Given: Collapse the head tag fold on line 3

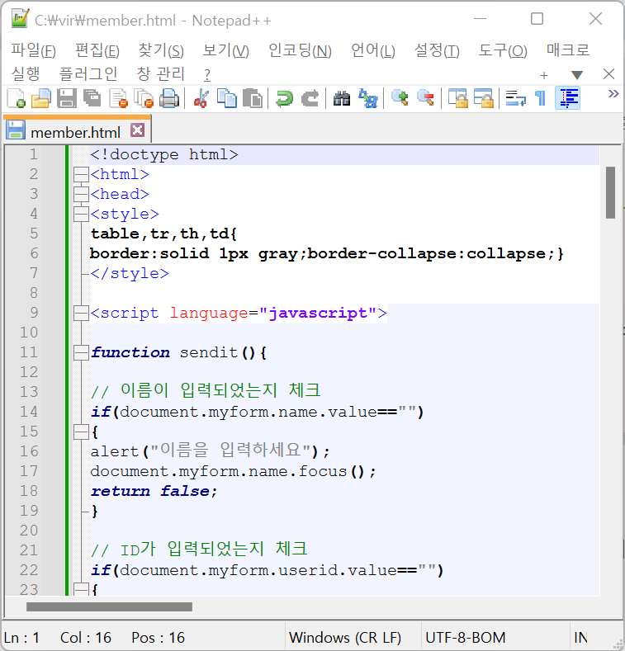Looking at the screenshot, I should click(x=81, y=194).
